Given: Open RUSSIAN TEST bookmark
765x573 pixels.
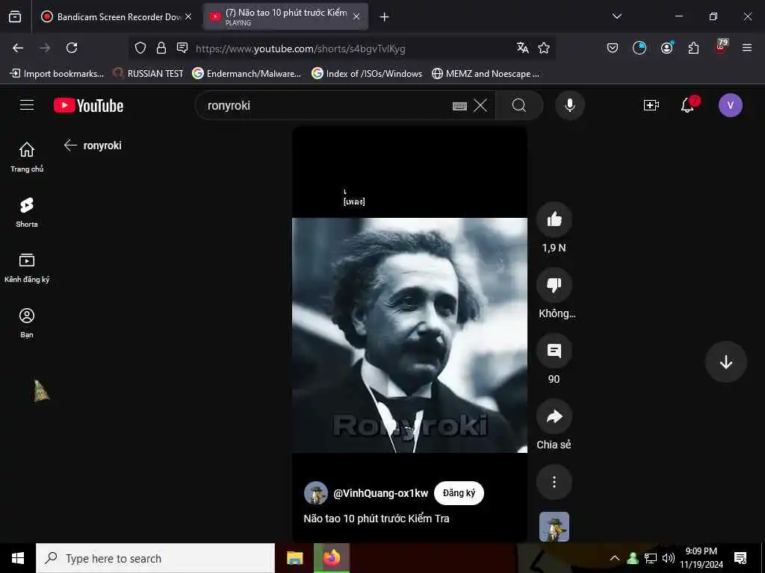Looking at the screenshot, I should tap(149, 74).
